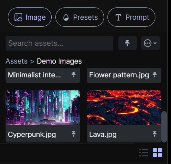
Task: Click the droplet icon on Presets
Action: coord(66,17)
